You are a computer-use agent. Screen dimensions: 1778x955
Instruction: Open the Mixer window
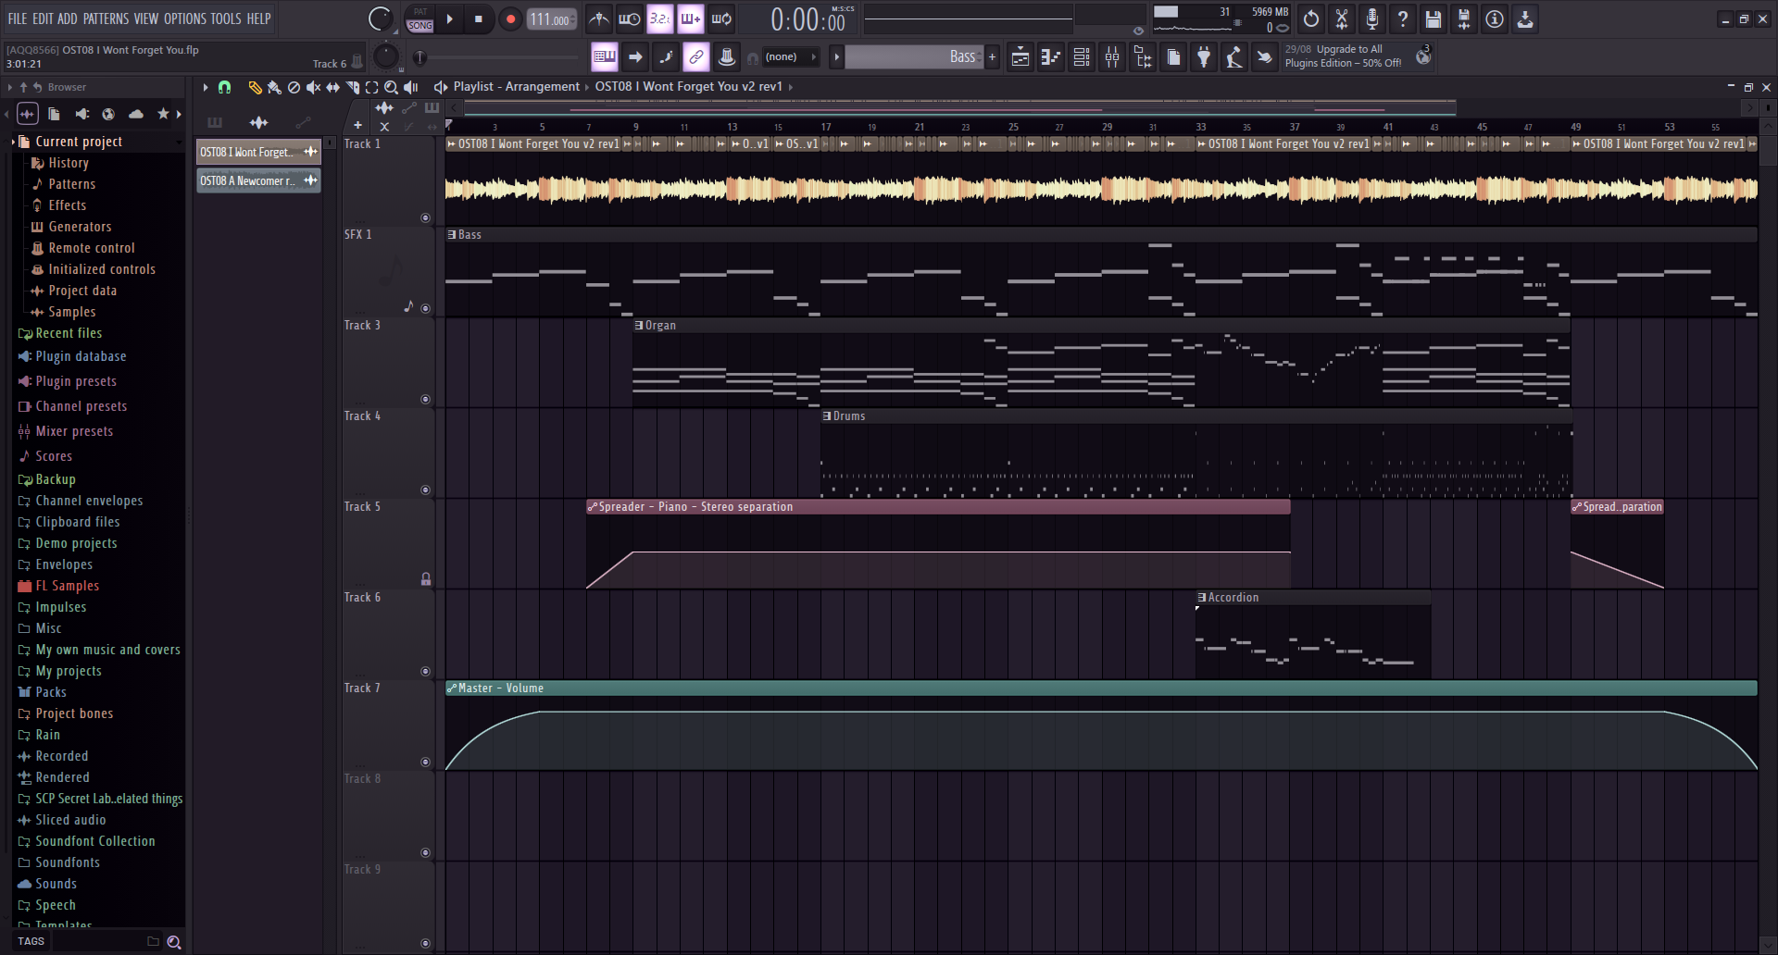tap(1112, 57)
